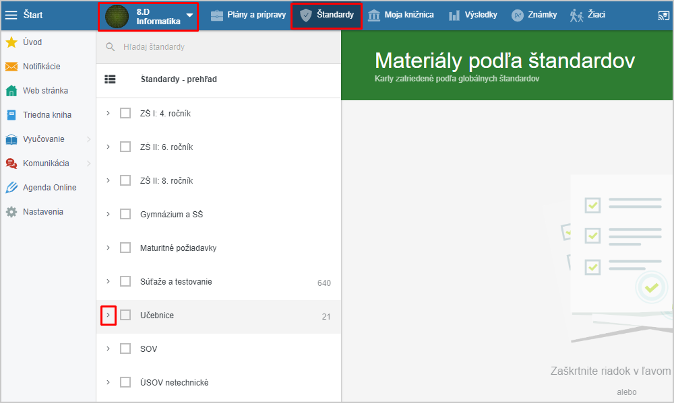Open Notifikácie envelope icon
Viewport: 674px width, 403px height.
point(11,67)
